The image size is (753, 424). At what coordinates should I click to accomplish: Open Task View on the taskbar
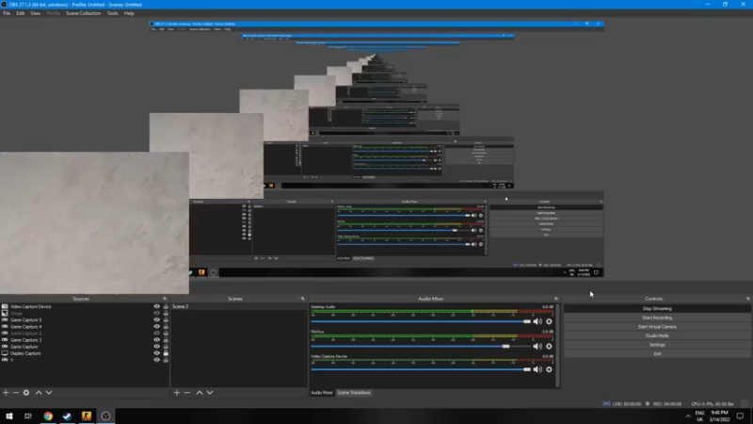[x=28, y=416]
